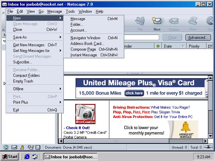Screen dimensions: 215x161
Task: Choose Close in the File menu
Action: tap(35, 30)
